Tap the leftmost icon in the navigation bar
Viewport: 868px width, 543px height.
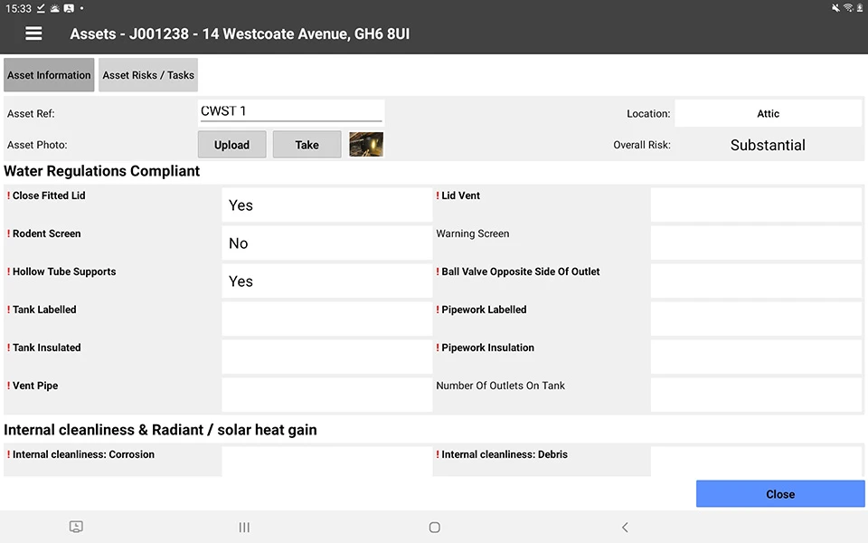pos(76,527)
